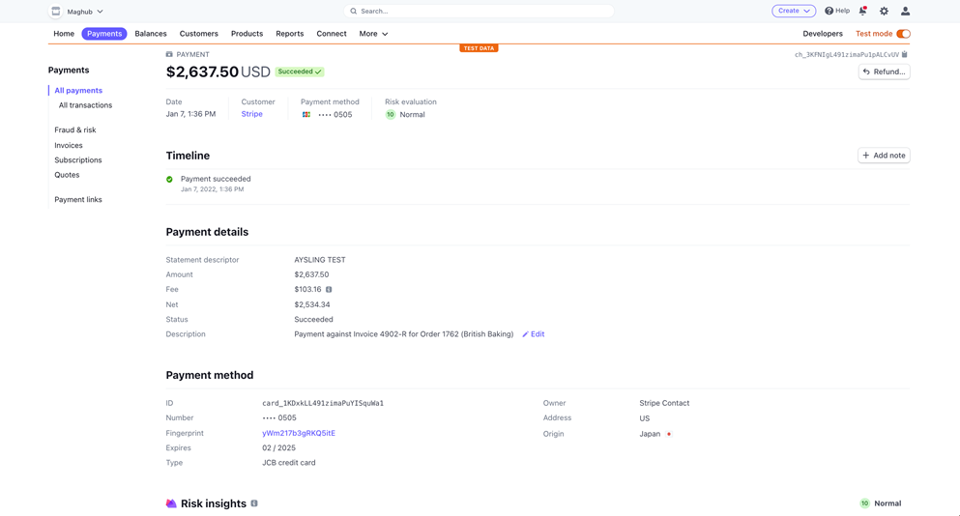Click the Risk insights info icon

(254, 503)
